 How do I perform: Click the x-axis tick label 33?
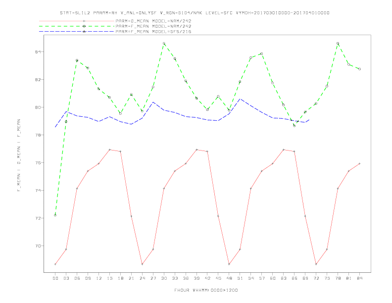pyautogui.click(x=175, y=278)
